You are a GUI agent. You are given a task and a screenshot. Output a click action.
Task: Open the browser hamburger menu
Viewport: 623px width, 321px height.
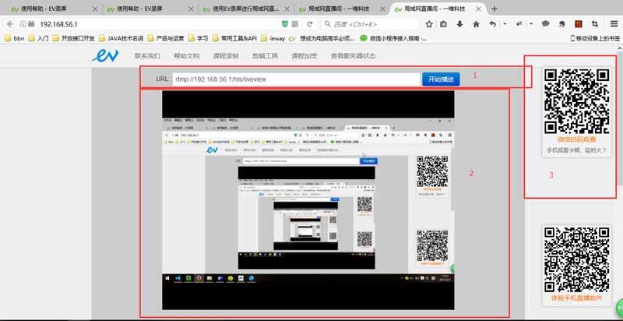(x=614, y=24)
